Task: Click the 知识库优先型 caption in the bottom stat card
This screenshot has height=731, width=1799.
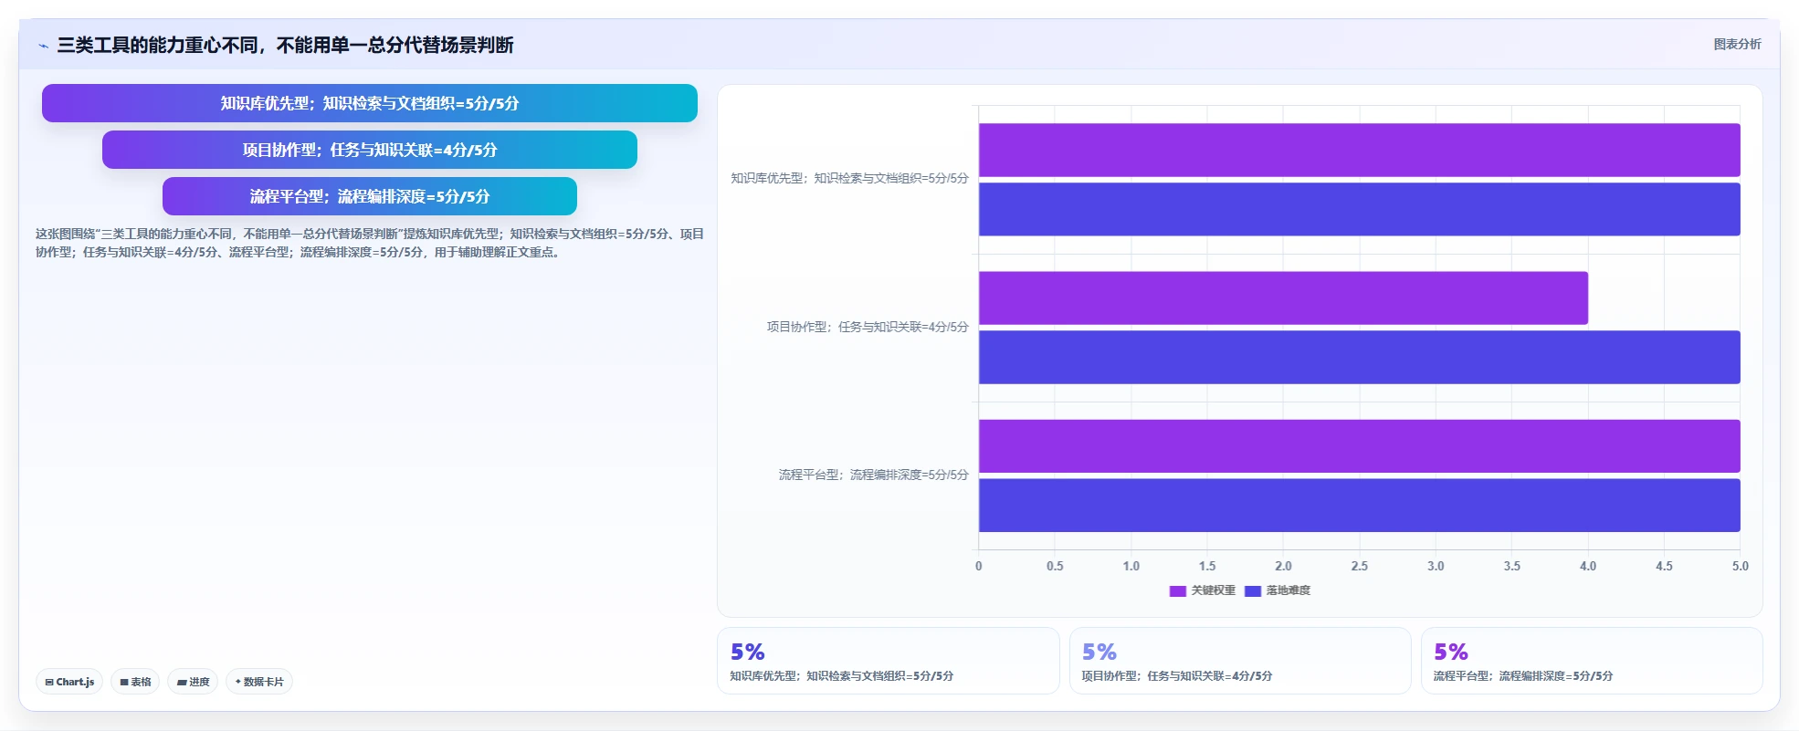Action: coord(841,676)
